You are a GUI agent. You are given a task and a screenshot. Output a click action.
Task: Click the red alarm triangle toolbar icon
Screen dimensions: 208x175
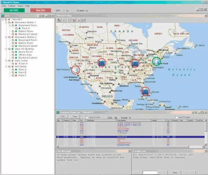pyautogui.click(x=79, y=21)
